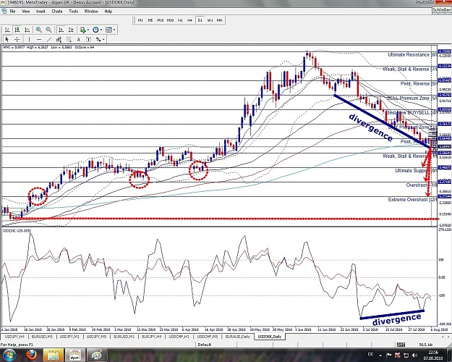The width and height of the screenshot is (452, 362).
Task: Switch to USDCHF,H1 chart tab
Action: click(179, 337)
